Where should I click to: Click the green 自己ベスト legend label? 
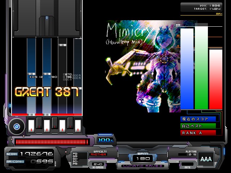coord(198,126)
